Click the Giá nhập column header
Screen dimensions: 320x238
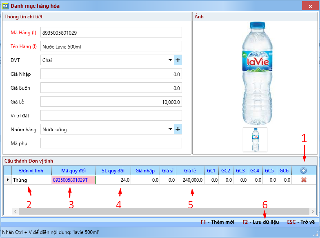pos(145,170)
